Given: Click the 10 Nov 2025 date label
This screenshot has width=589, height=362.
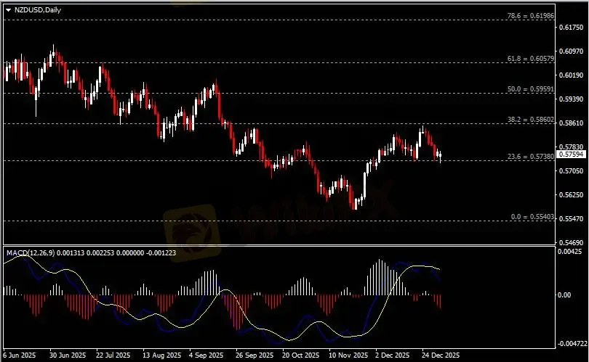Looking at the screenshot, I should [x=348, y=355].
